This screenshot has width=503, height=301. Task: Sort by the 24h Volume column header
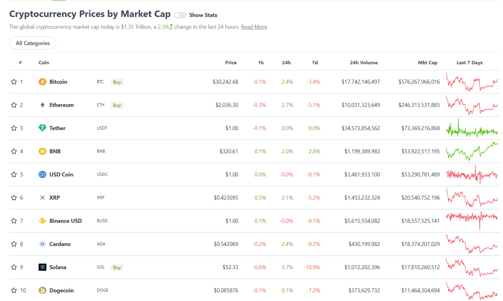click(363, 62)
